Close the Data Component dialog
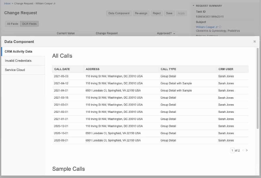This screenshot has width=261, height=178. pyautogui.click(x=254, y=42)
